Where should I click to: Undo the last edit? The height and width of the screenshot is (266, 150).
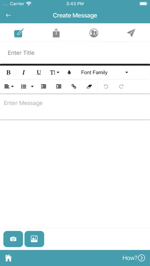(106, 86)
